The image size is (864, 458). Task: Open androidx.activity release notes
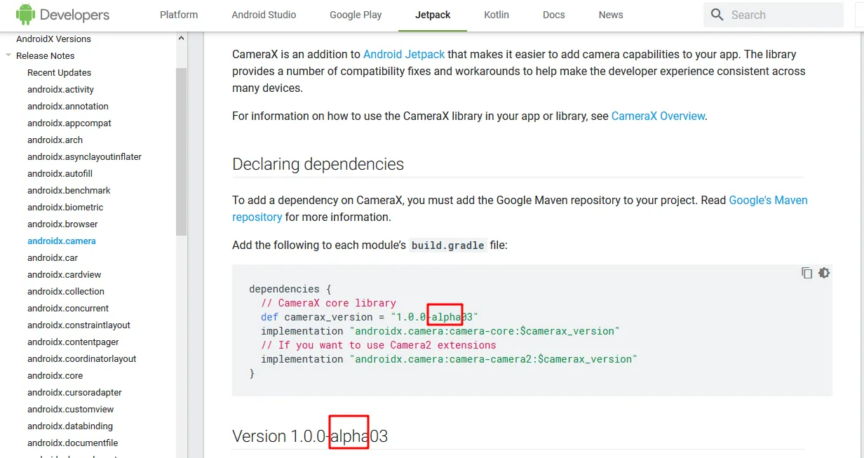[60, 89]
